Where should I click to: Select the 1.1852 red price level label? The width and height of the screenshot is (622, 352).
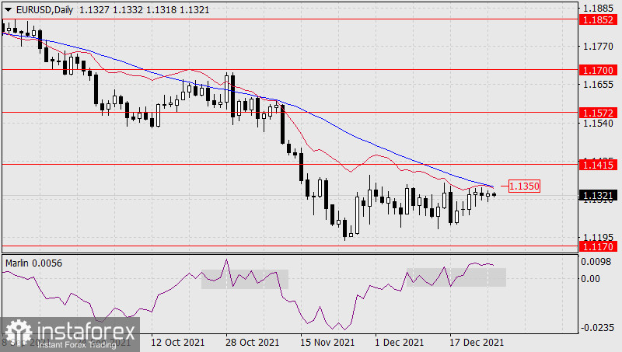598,19
